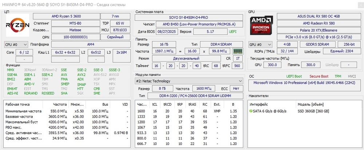The height and width of the screenshot is (150, 364).
Task: Click the ROPs / TMUs value '32 / 144'
Action: [x=287, y=51]
